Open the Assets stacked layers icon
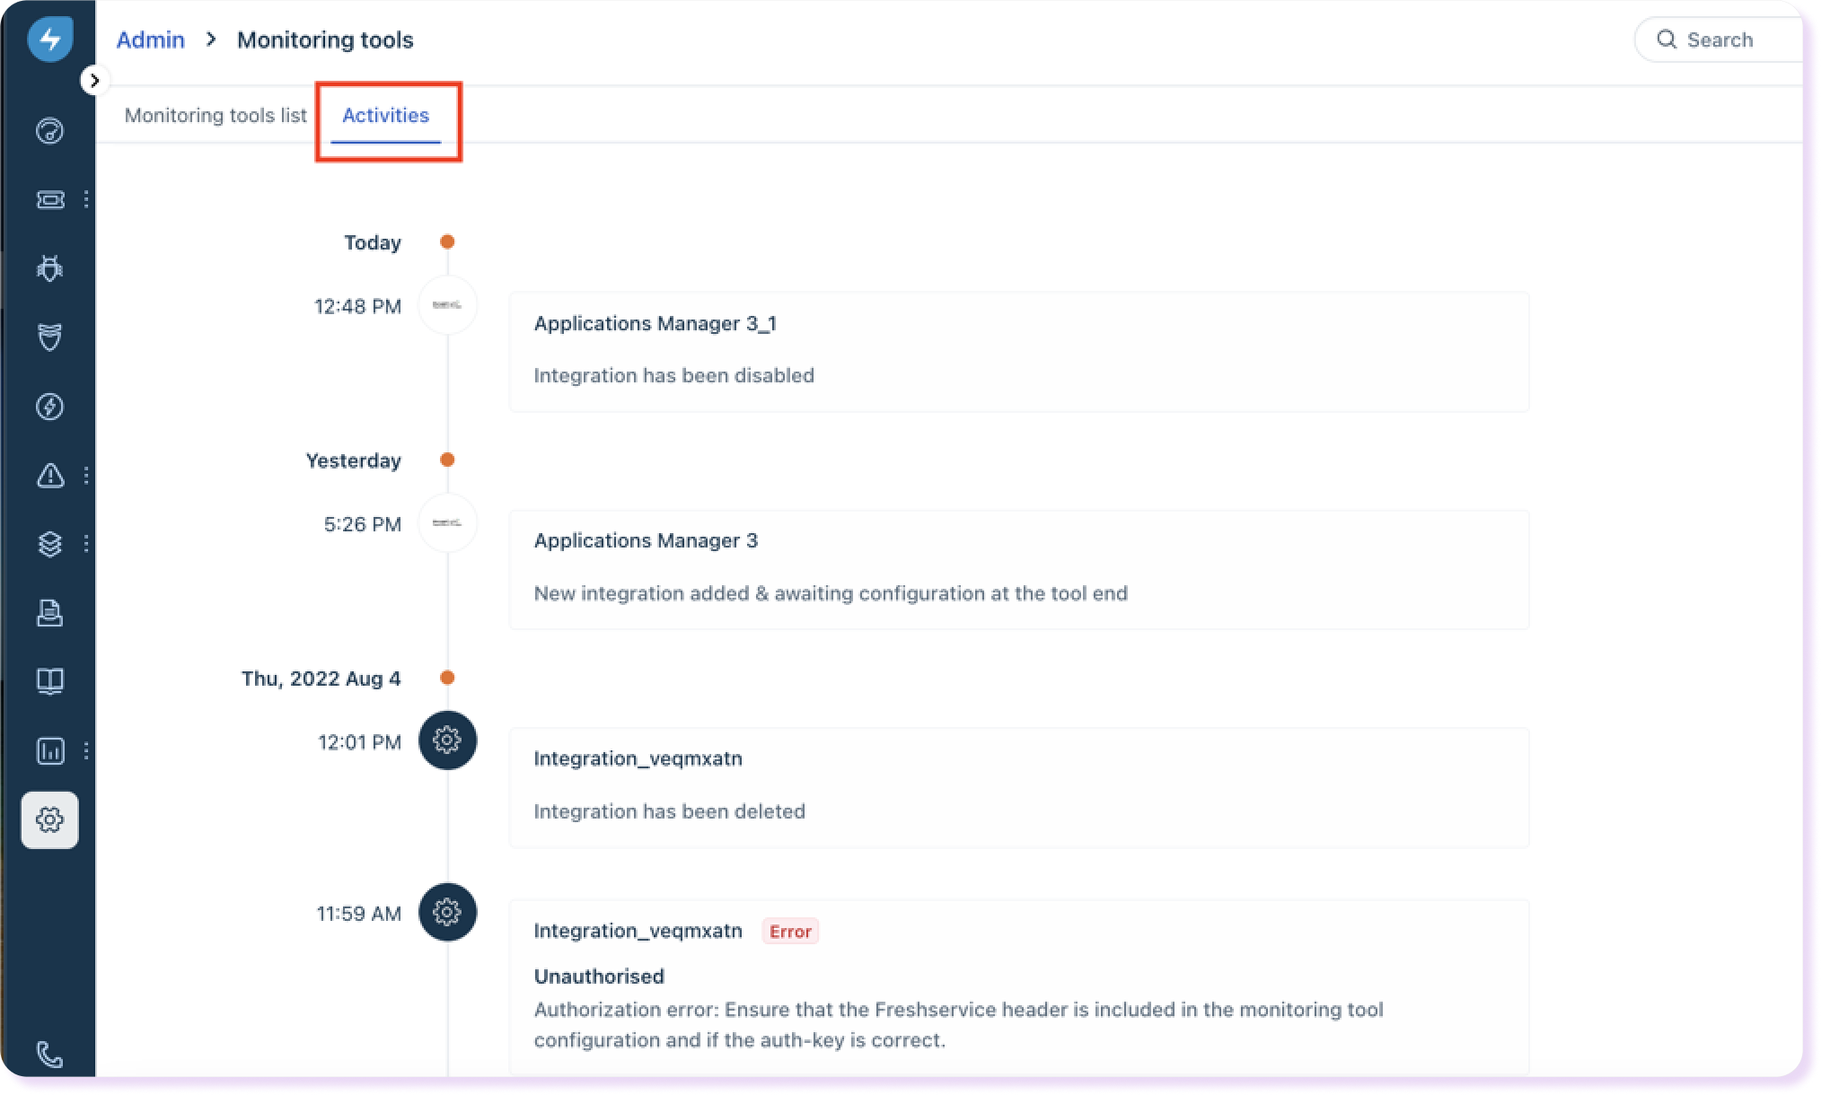This screenshot has height=1095, width=1821. click(49, 544)
